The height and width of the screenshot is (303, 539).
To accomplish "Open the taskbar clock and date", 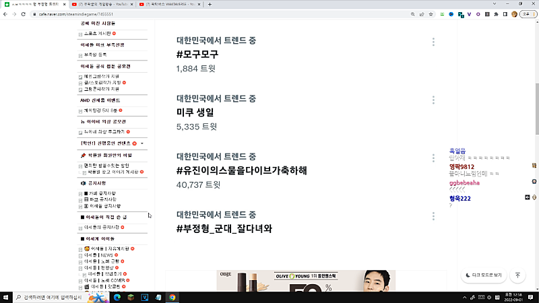I will click(x=513, y=297).
